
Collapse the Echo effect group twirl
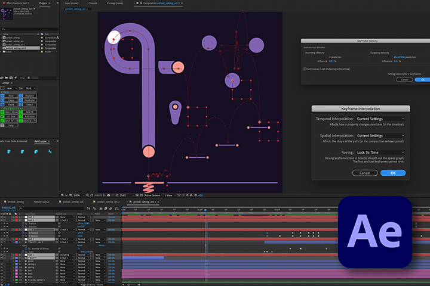pyautogui.click(x=20, y=245)
